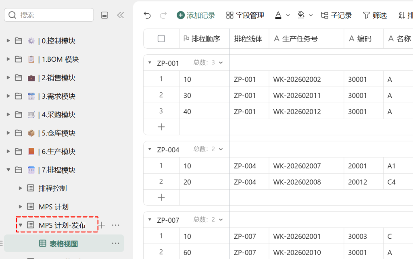Click cell WK-202602002

pos(307,79)
